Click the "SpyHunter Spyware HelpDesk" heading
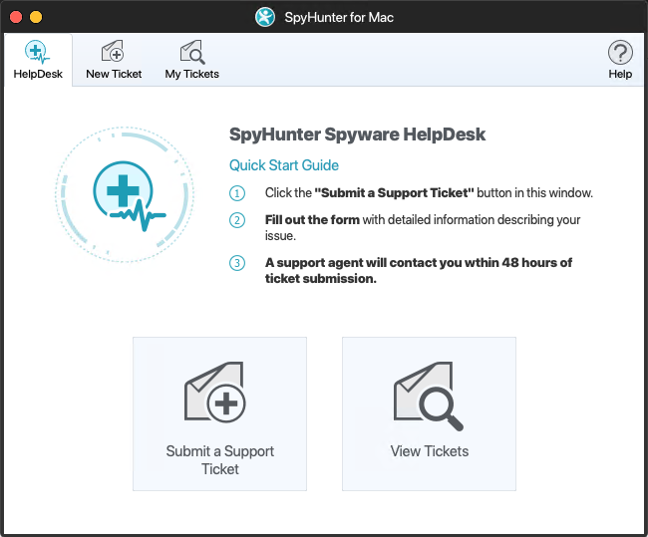The width and height of the screenshot is (648, 537). [358, 134]
